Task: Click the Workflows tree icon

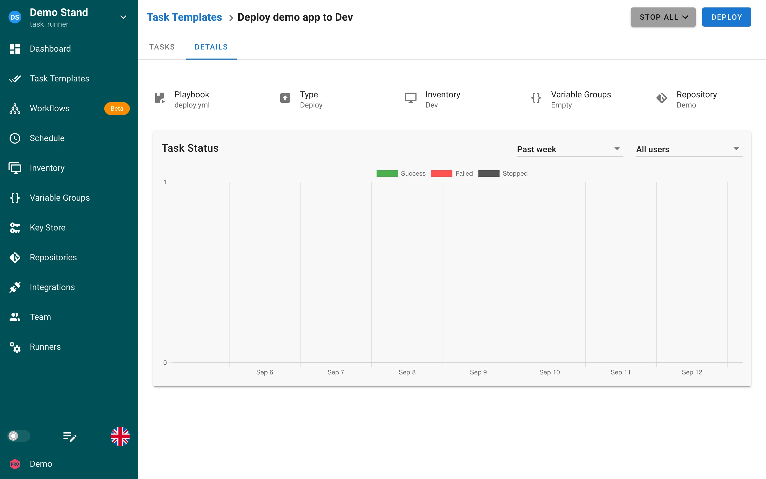Action: pyautogui.click(x=15, y=108)
